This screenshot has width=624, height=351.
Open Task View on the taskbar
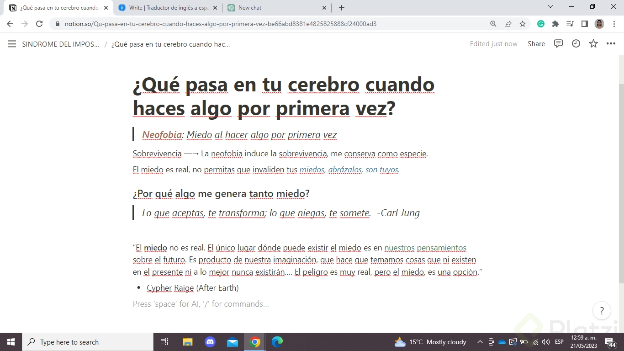[164, 342]
